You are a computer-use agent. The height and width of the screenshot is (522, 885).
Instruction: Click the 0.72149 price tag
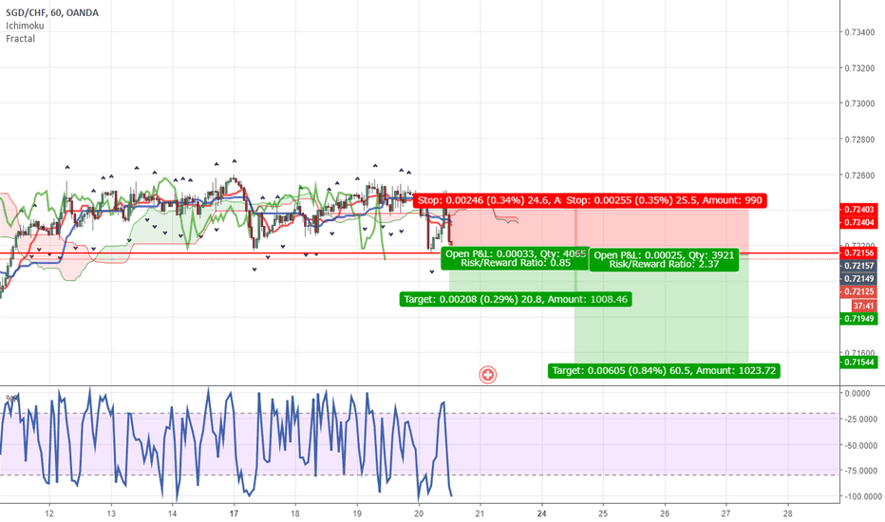[x=858, y=279]
